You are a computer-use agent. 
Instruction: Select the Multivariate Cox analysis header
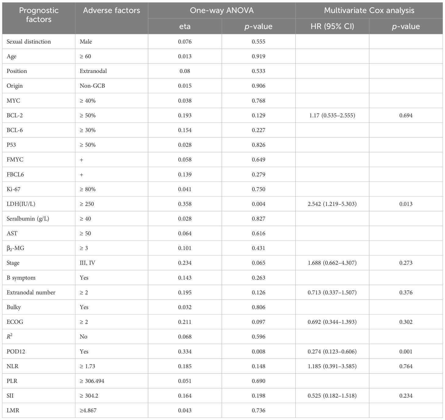(x=369, y=11)
